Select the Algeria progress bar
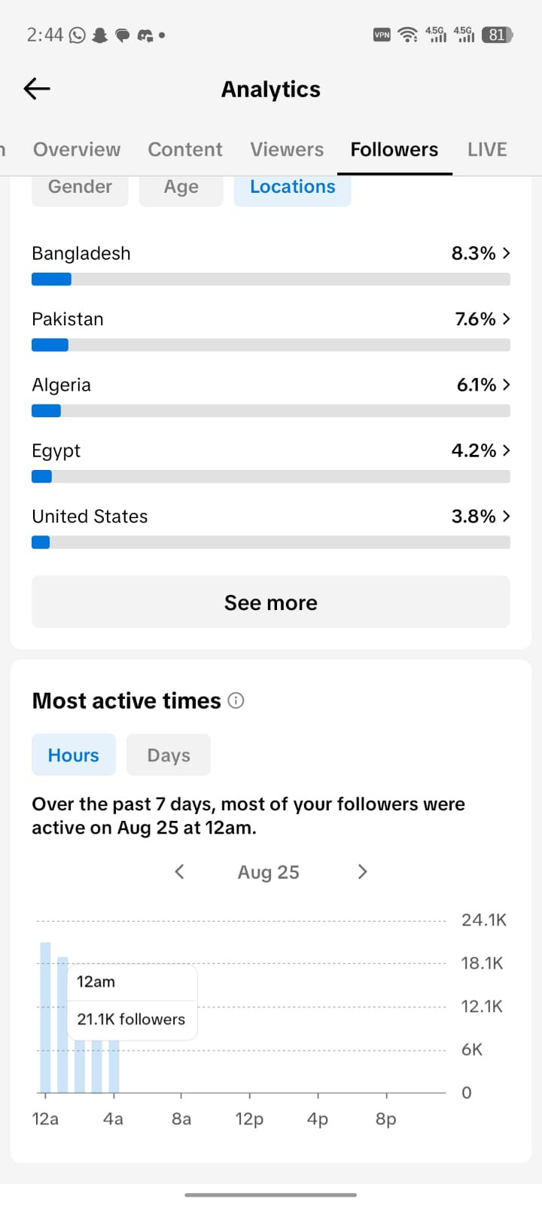 [x=271, y=410]
